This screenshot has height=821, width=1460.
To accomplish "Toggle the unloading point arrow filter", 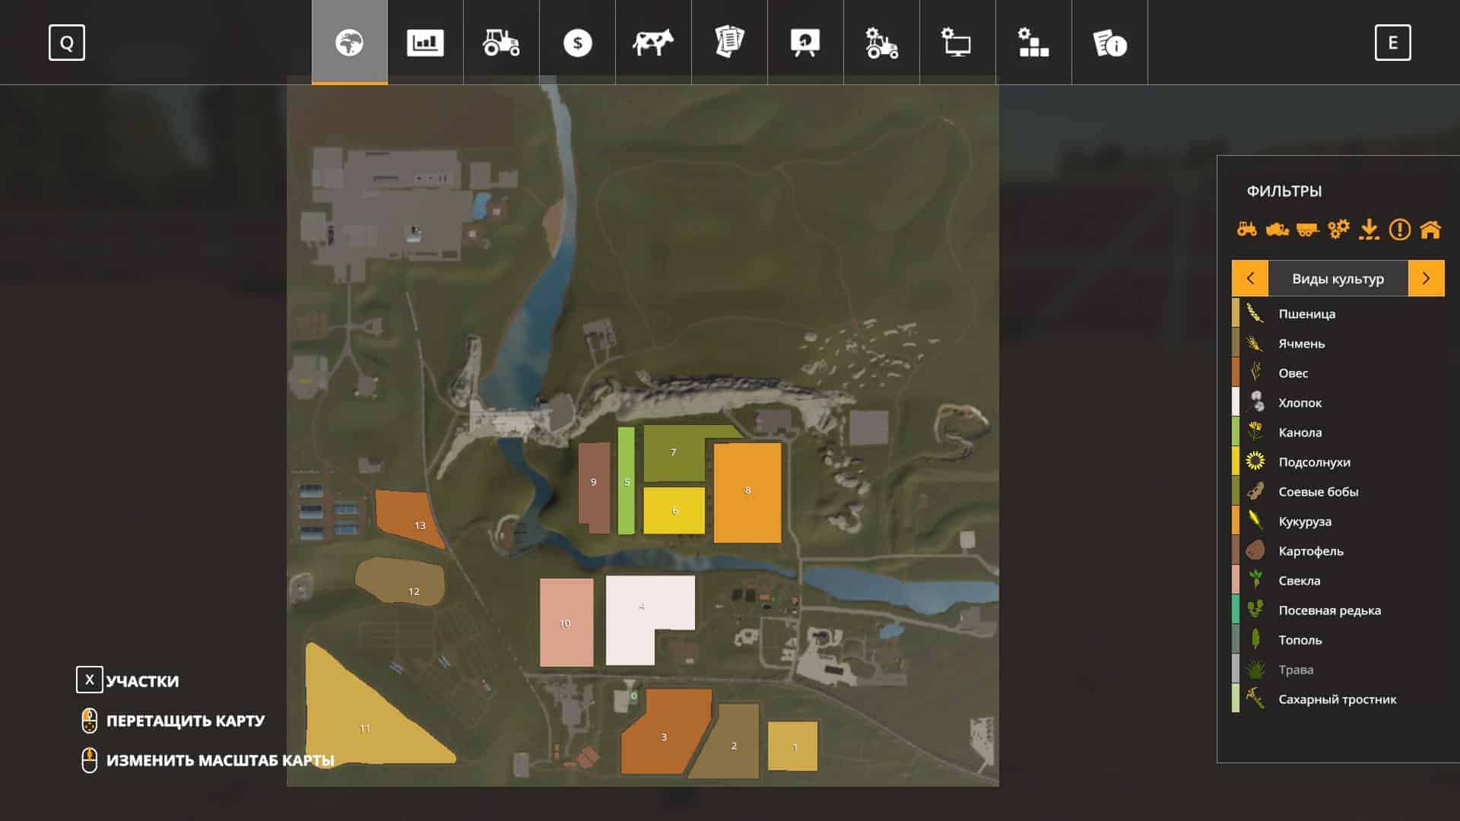I will tap(1369, 229).
